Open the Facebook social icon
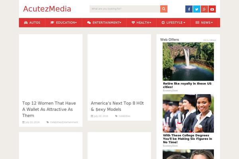This screenshot has width=239, height=159. [x=189, y=9]
